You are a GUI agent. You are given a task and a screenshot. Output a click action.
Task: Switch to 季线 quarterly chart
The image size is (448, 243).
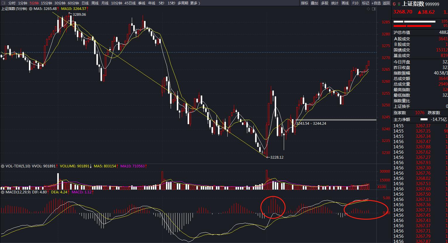coord(142,3)
